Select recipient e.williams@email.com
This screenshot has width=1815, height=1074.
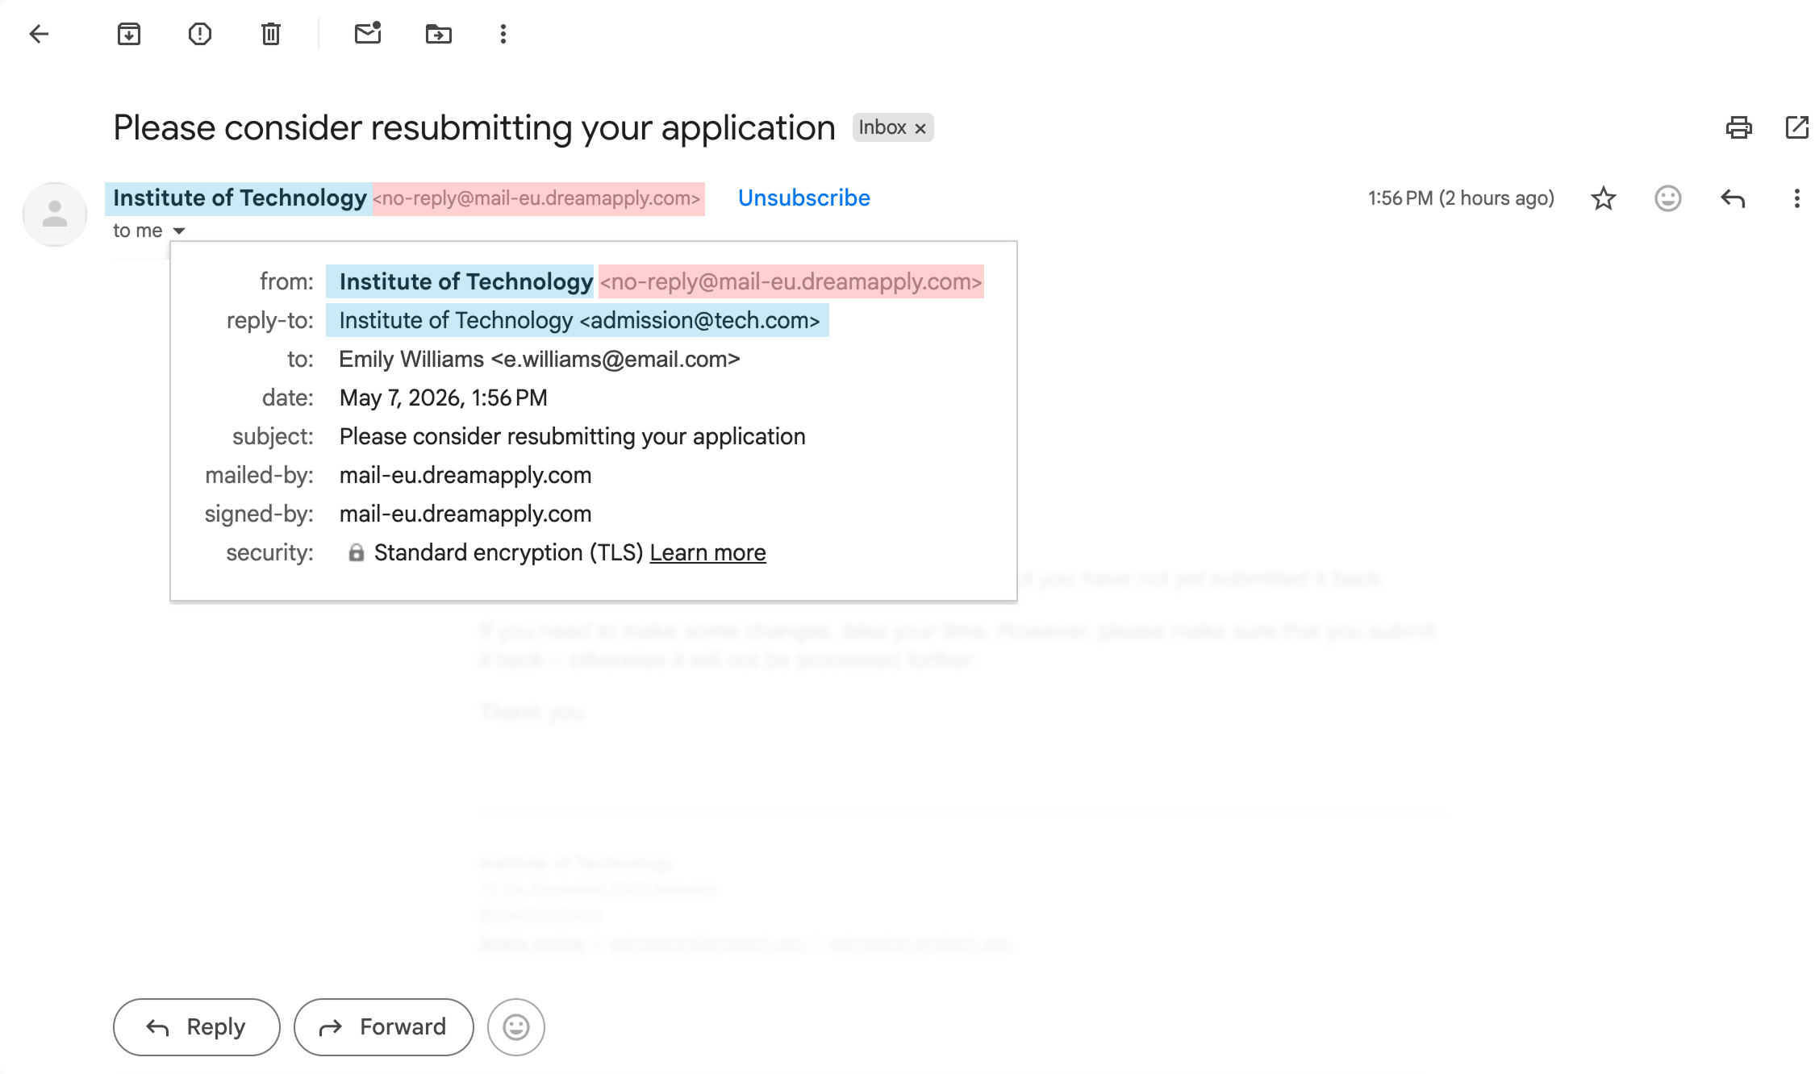point(615,359)
